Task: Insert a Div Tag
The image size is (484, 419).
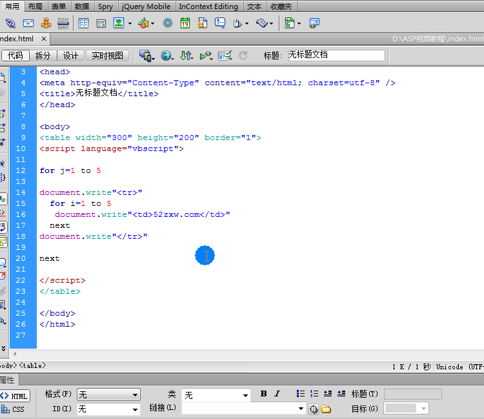Action: tap(101, 23)
